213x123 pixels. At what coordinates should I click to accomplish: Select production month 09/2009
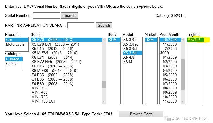(x=170, y=92)
